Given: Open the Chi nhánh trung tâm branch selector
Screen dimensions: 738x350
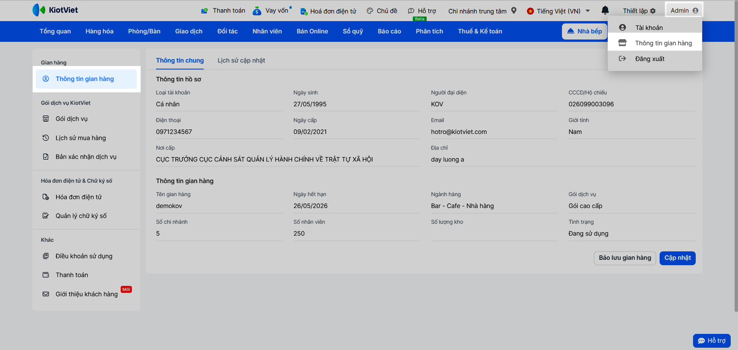Looking at the screenshot, I should [x=482, y=11].
